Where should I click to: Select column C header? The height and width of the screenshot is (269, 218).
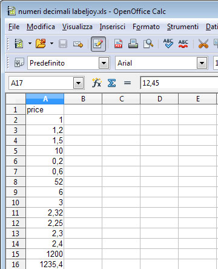tap(121, 99)
